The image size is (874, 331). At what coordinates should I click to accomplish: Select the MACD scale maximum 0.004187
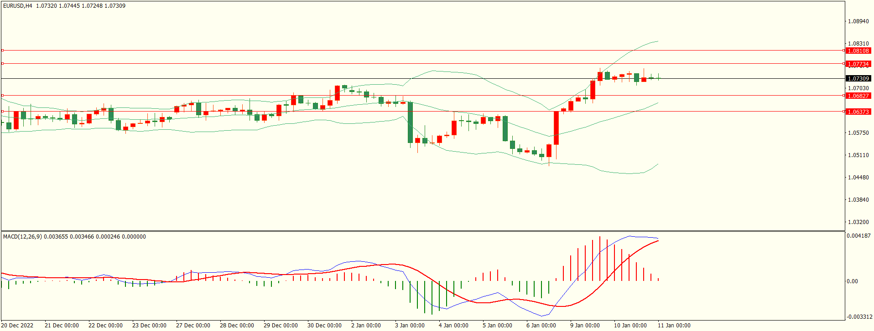858,236
